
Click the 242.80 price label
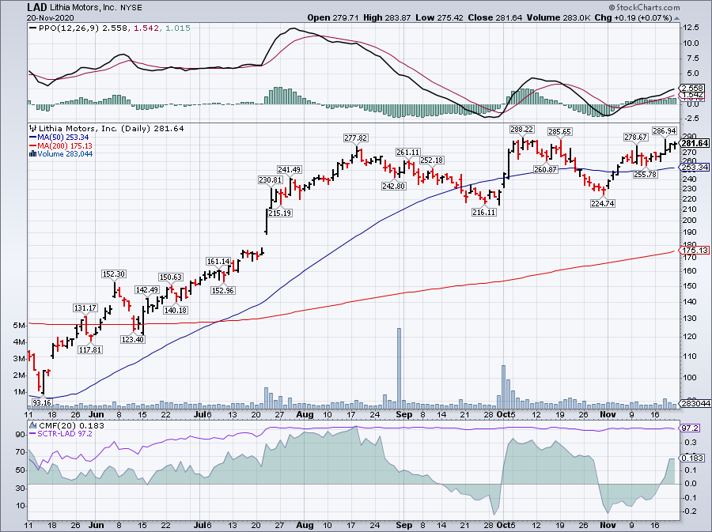click(394, 186)
